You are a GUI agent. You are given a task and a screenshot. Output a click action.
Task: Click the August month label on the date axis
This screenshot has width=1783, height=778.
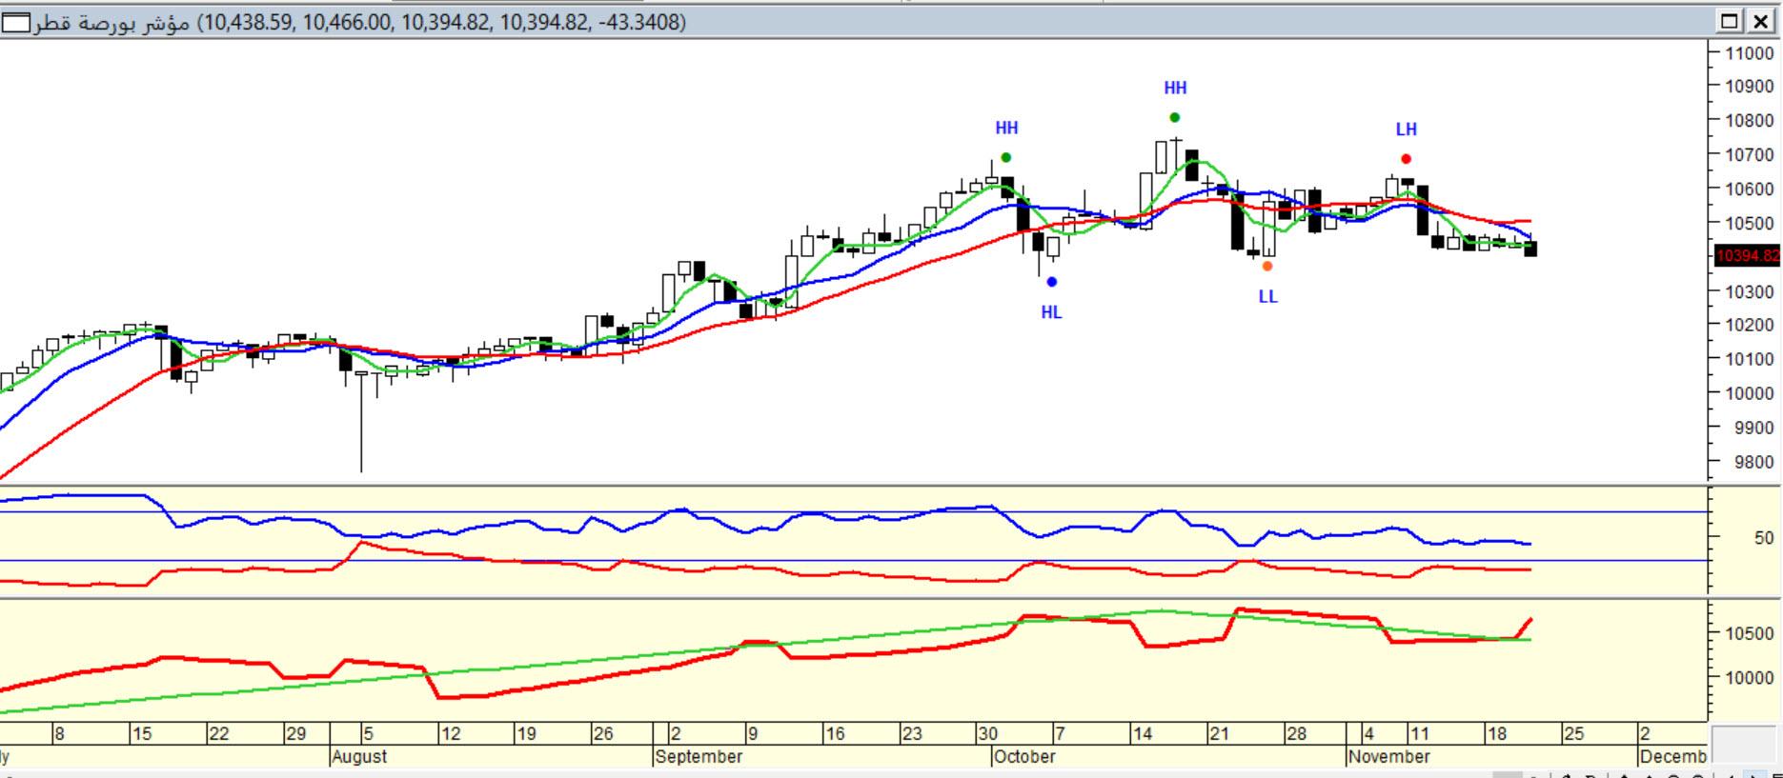tap(360, 757)
